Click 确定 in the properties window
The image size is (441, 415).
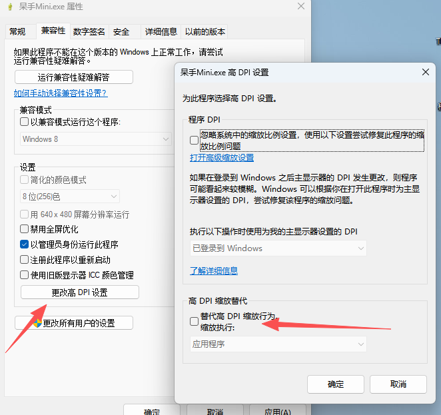[152, 410]
